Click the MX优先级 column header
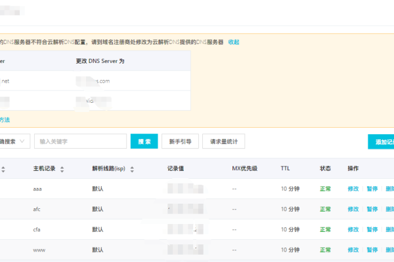This screenshot has height=262, width=394. [244, 168]
